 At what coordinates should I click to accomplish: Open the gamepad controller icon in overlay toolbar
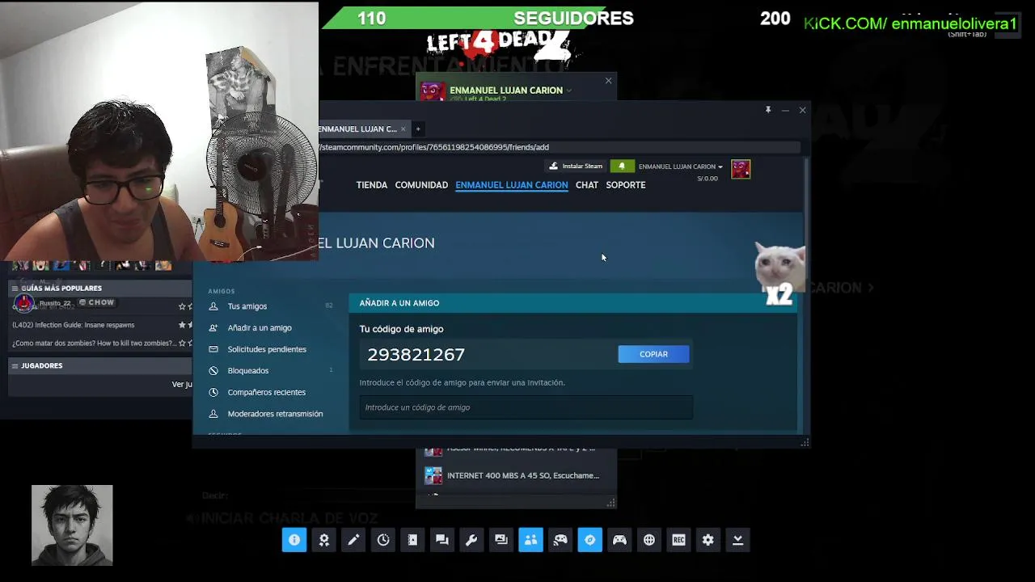pos(619,540)
